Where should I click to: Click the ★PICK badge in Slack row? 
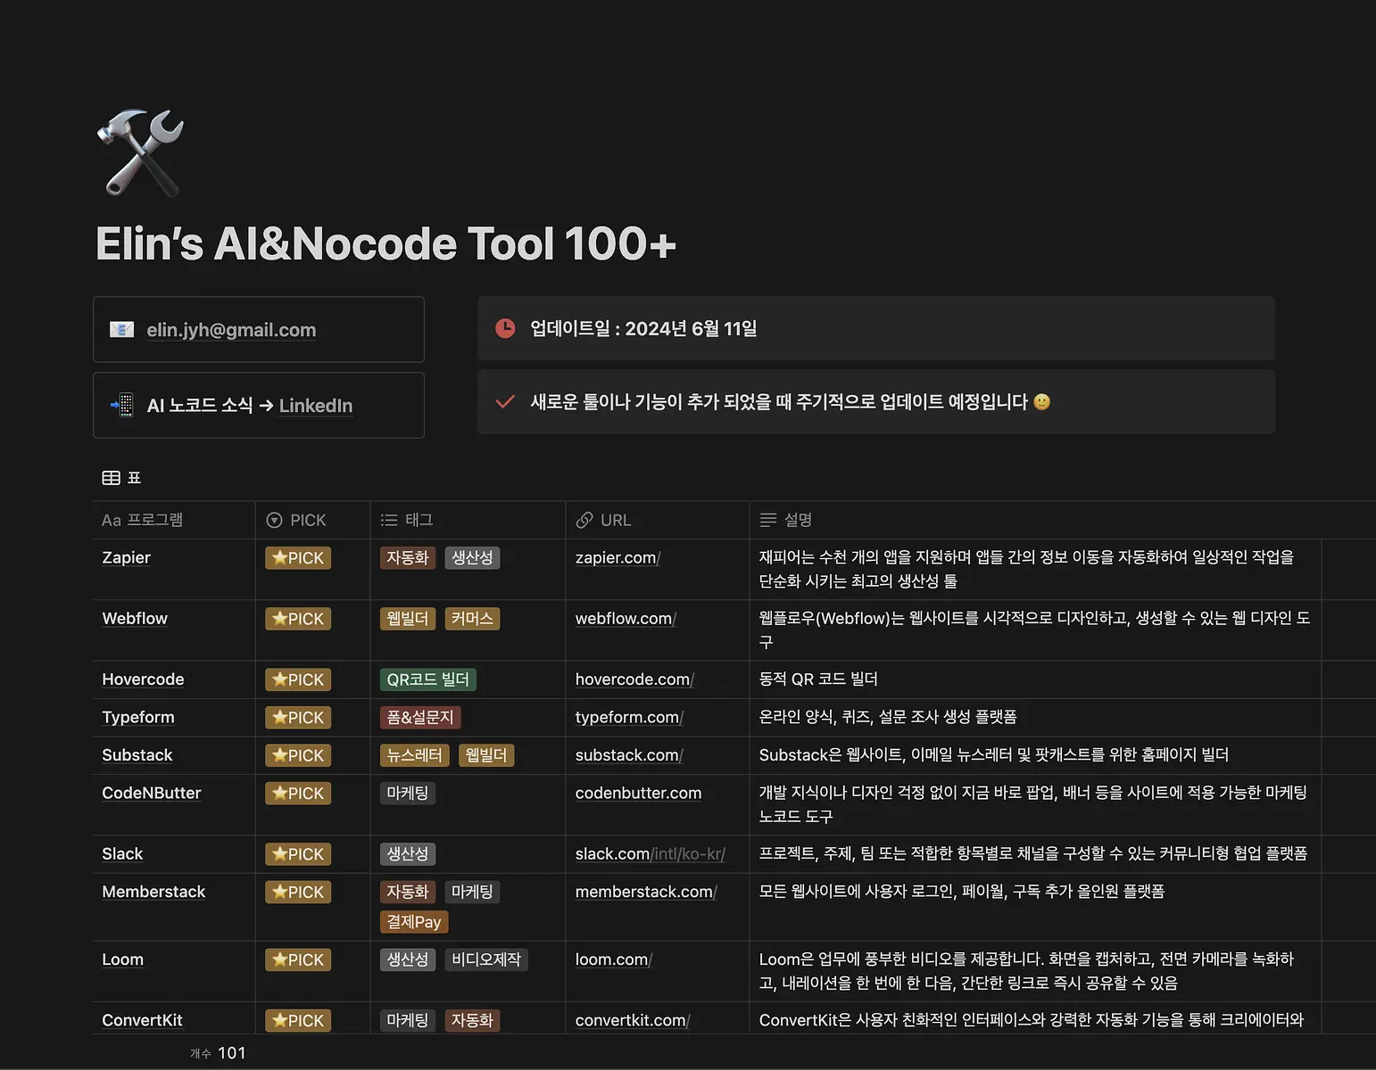[x=298, y=854]
